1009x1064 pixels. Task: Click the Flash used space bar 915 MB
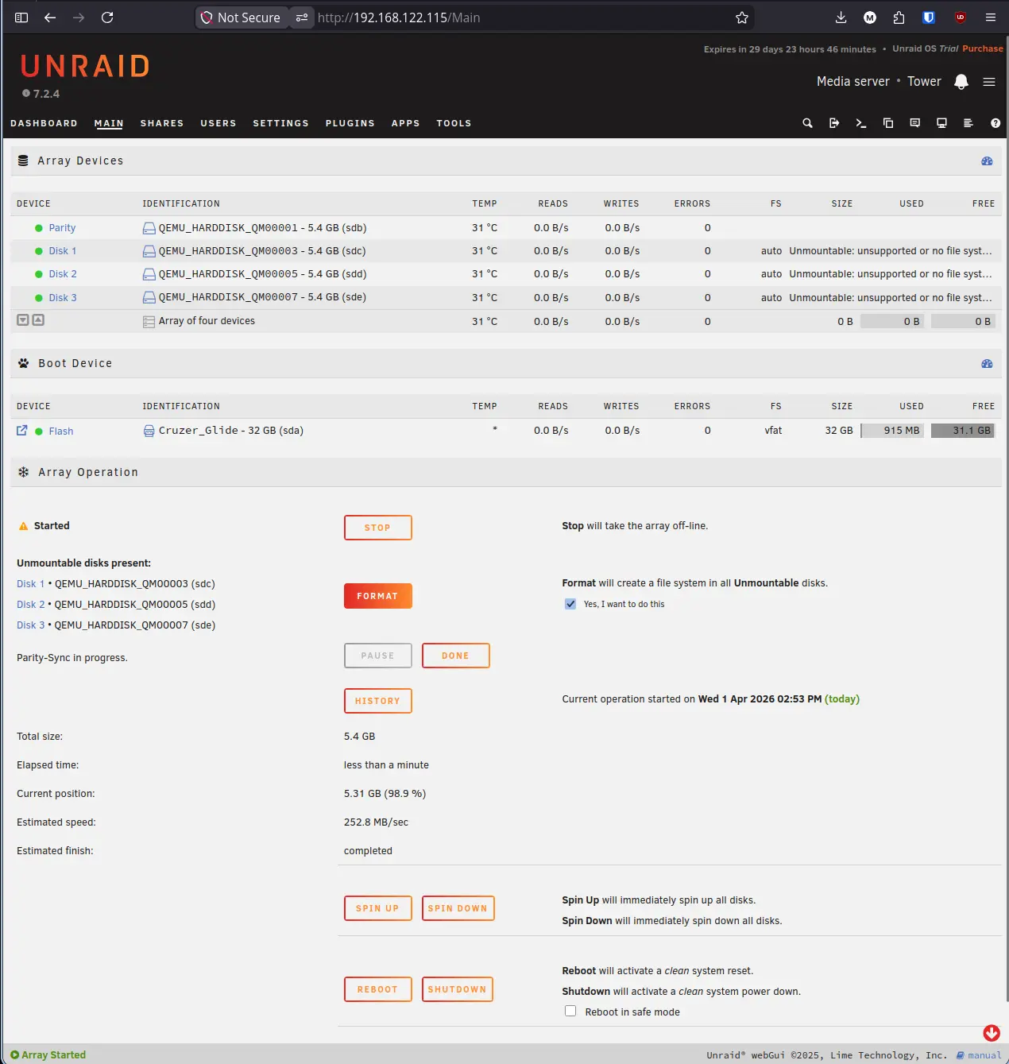[x=892, y=431]
